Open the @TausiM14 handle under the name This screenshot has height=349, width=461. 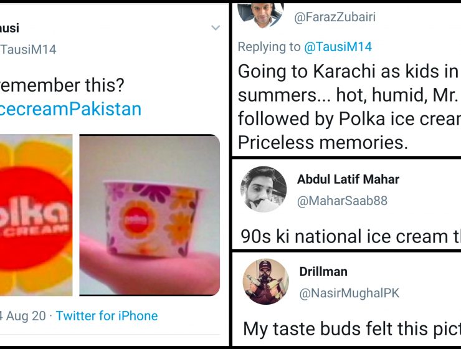[28, 49]
